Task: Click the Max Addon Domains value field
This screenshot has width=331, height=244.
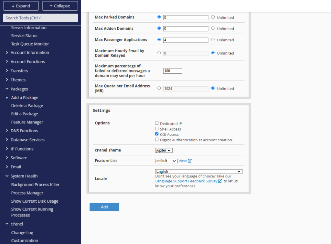Action: [x=186, y=29]
